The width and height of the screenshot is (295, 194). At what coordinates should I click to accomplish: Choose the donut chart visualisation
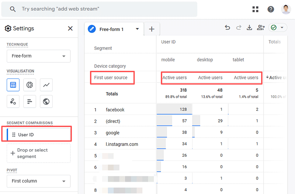pyautogui.click(x=30, y=85)
